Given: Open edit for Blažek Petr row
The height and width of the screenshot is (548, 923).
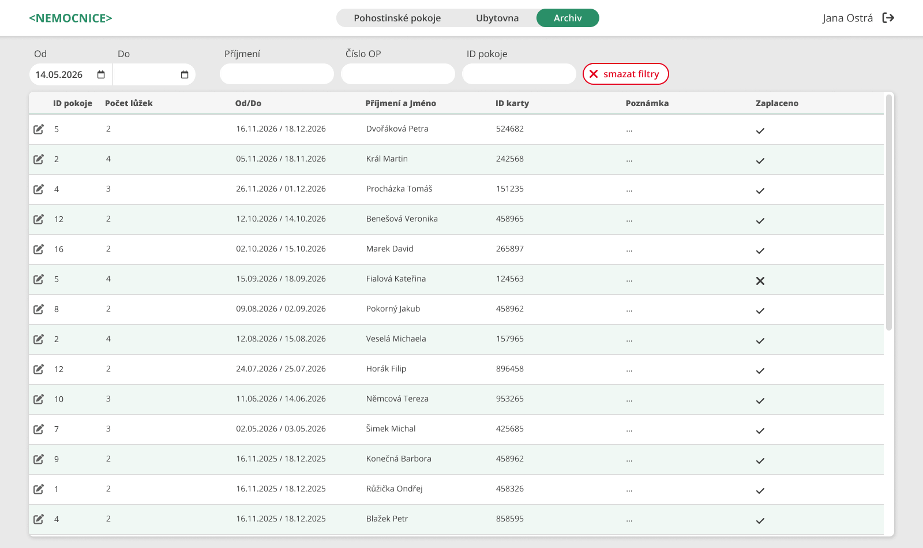Looking at the screenshot, I should pyautogui.click(x=39, y=519).
